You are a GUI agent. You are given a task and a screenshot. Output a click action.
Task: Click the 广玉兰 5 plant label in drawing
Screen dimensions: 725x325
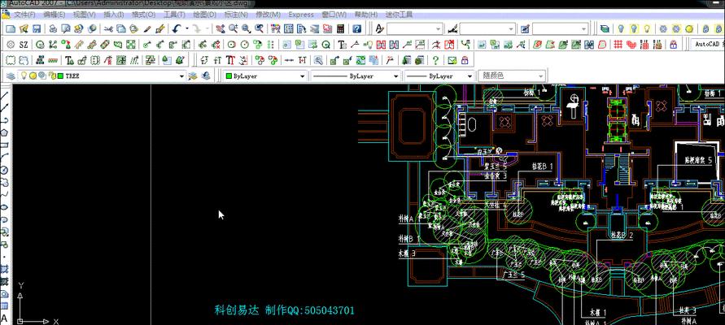point(513,275)
